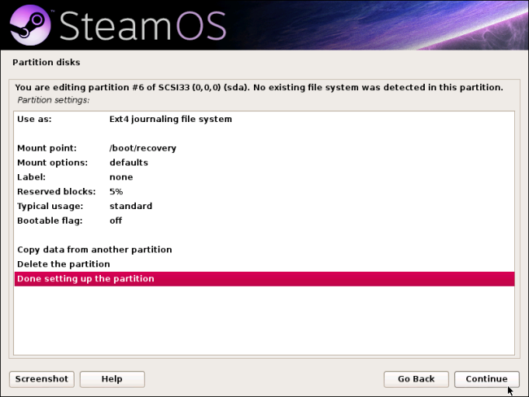Click the Go Back button

[416, 379]
